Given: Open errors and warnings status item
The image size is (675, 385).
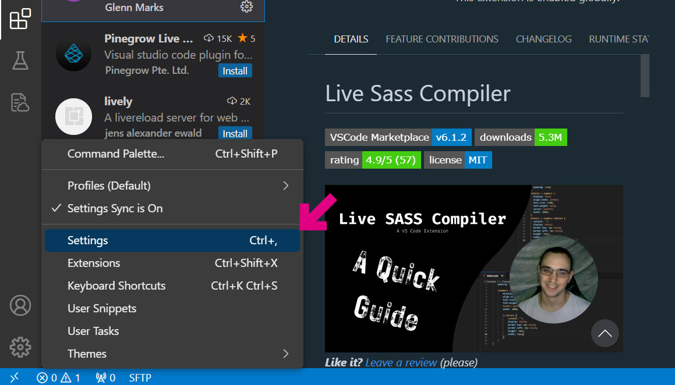Looking at the screenshot, I should point(58,377).
